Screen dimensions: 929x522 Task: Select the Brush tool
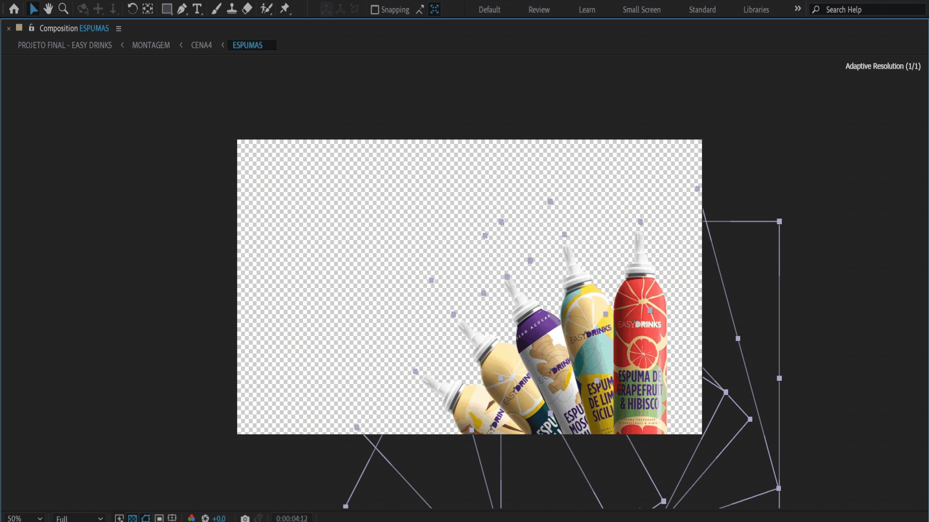[x=216, y=9]
